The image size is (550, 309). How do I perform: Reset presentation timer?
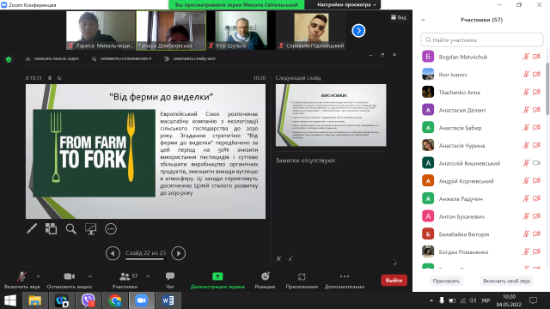59,78
